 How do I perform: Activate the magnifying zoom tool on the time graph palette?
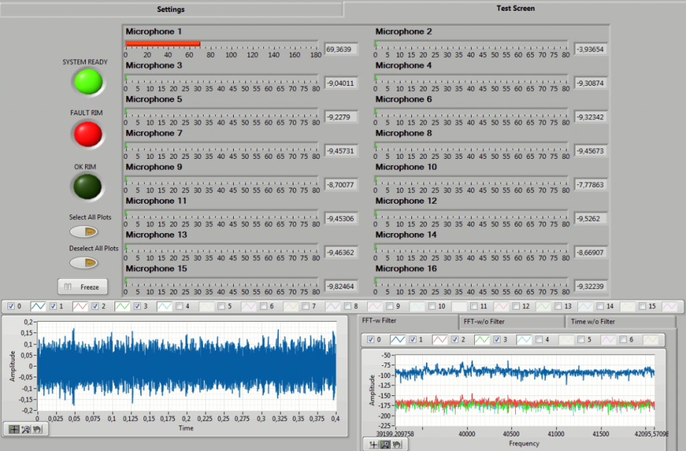click(x=25, y=429)
